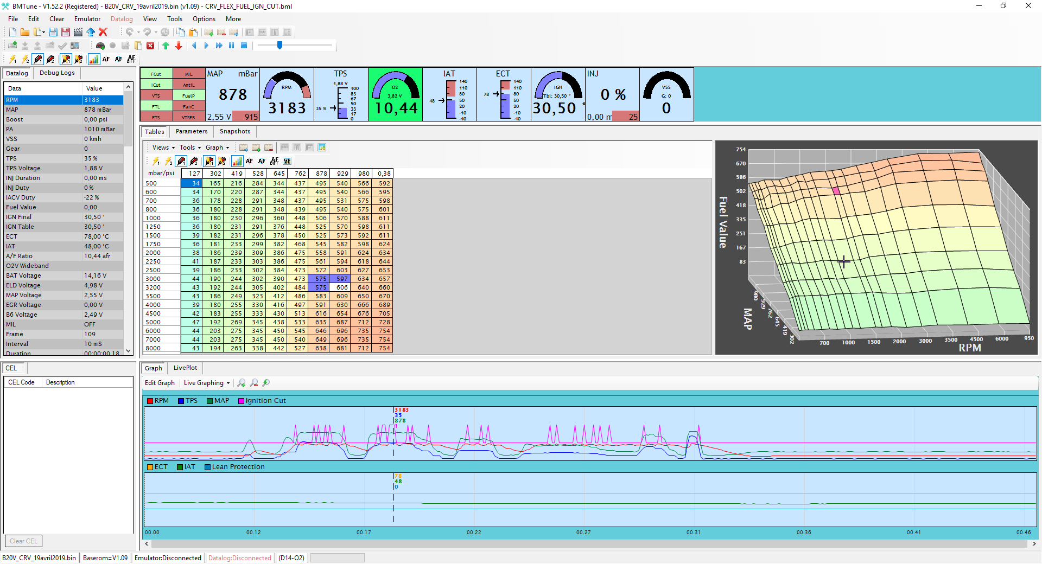Screen dimensions: 1042x564
Task: Click the datalog gauge record icon
Action: coord(100,46)
